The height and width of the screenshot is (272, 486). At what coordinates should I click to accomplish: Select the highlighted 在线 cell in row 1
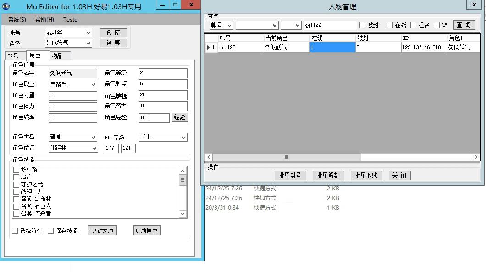tap(332, 47)
